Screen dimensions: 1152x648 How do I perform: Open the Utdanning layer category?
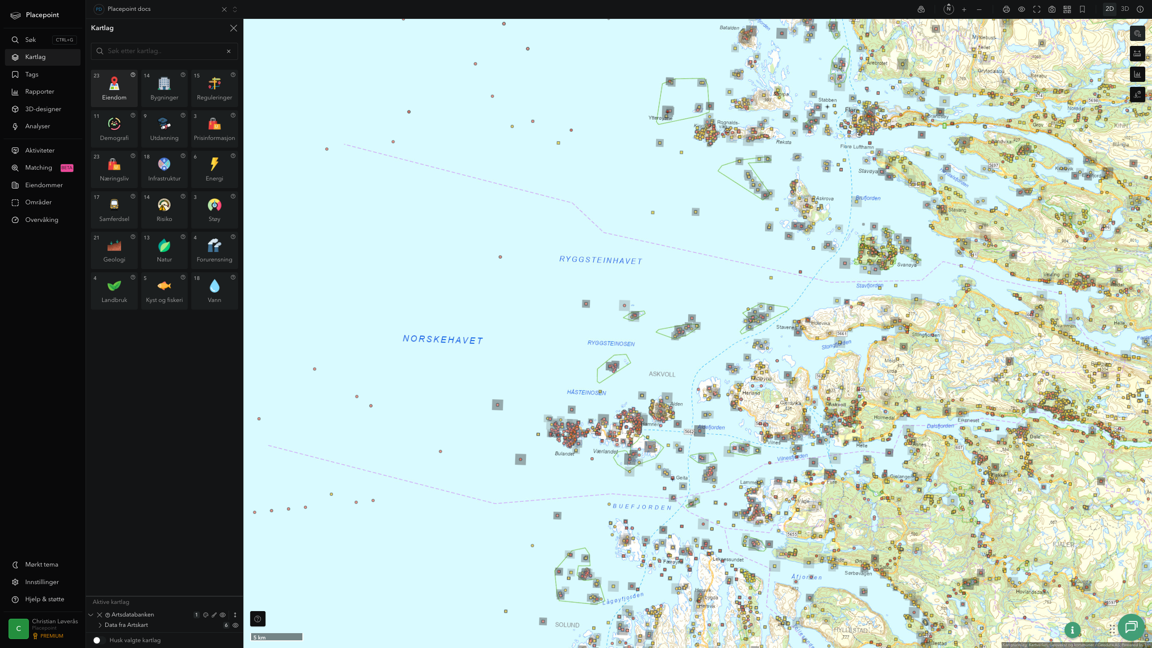pos(164,129)
